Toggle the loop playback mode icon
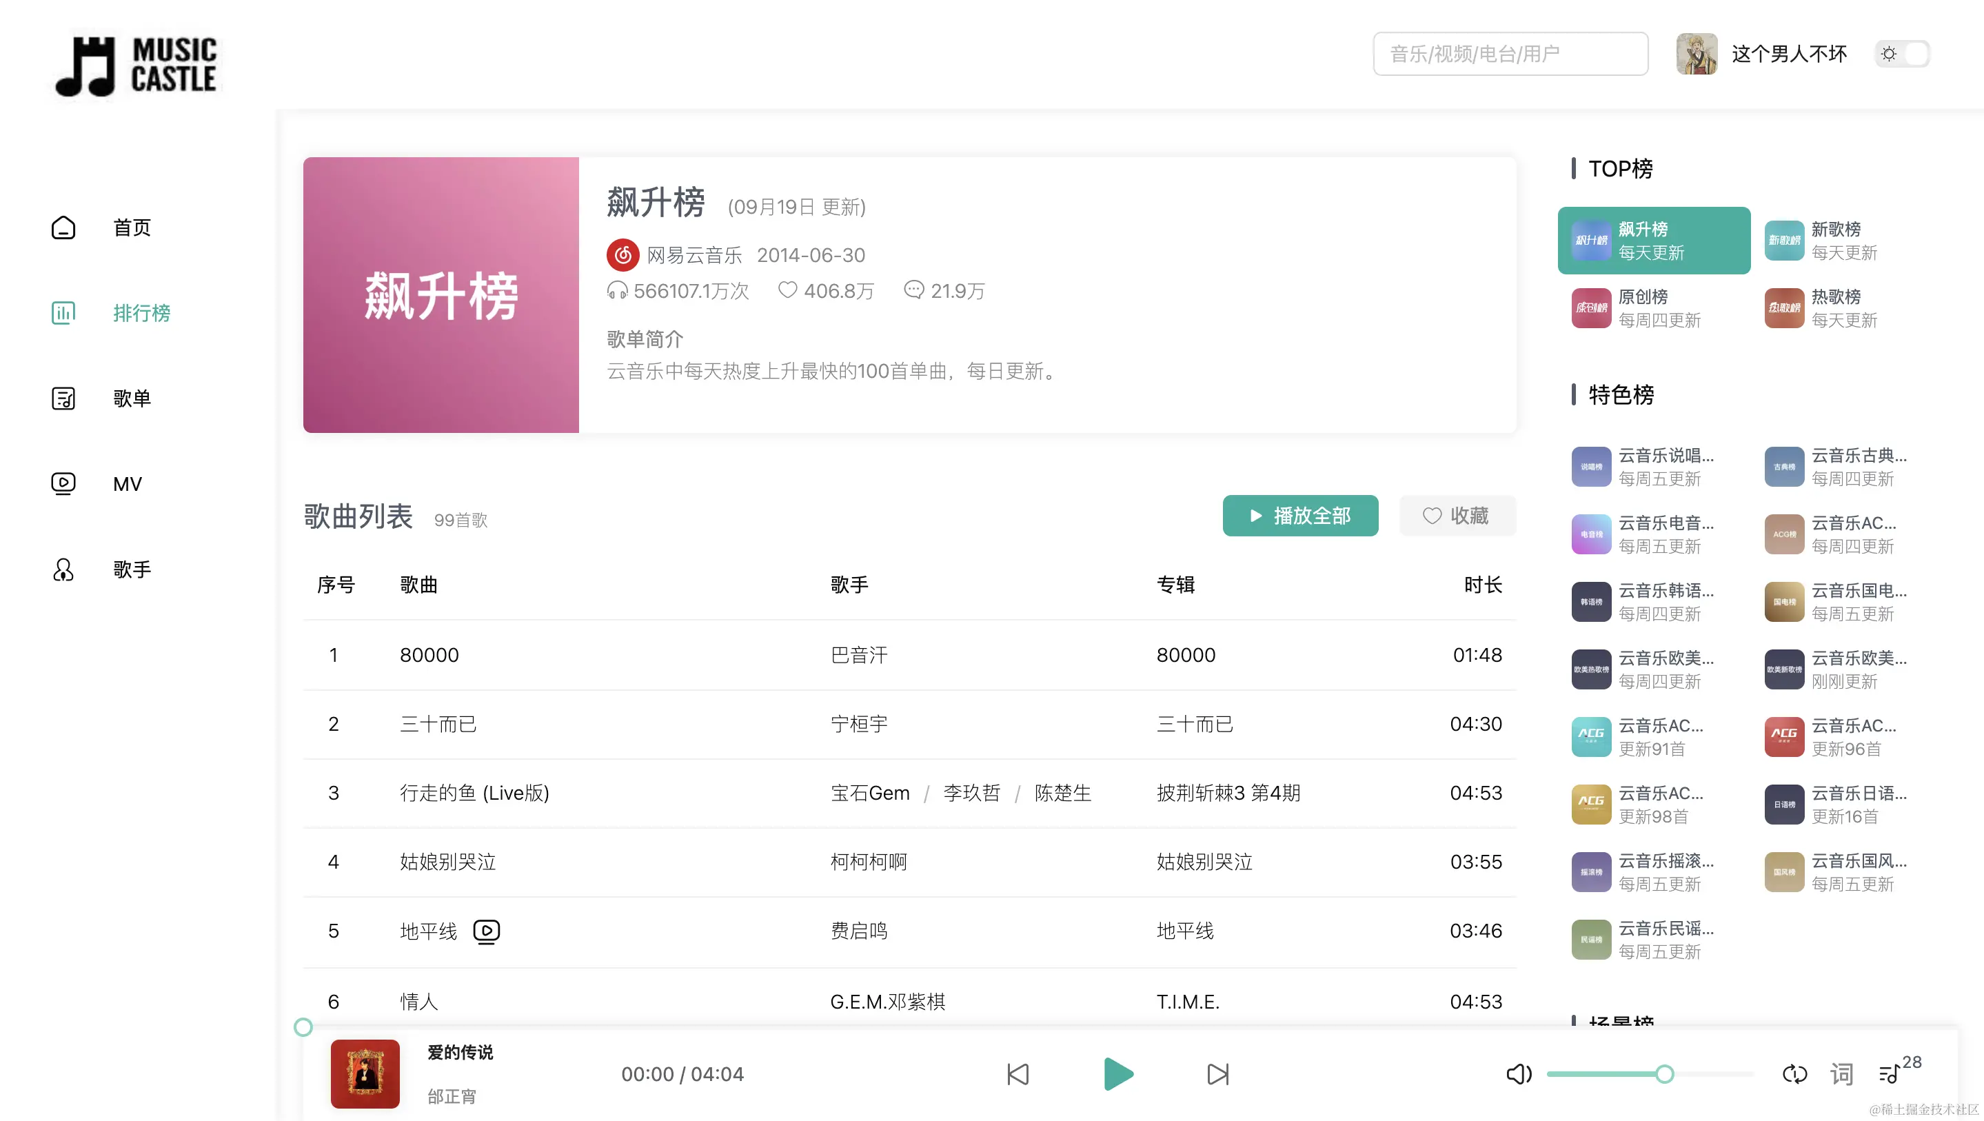 tap(1794, 1074)
